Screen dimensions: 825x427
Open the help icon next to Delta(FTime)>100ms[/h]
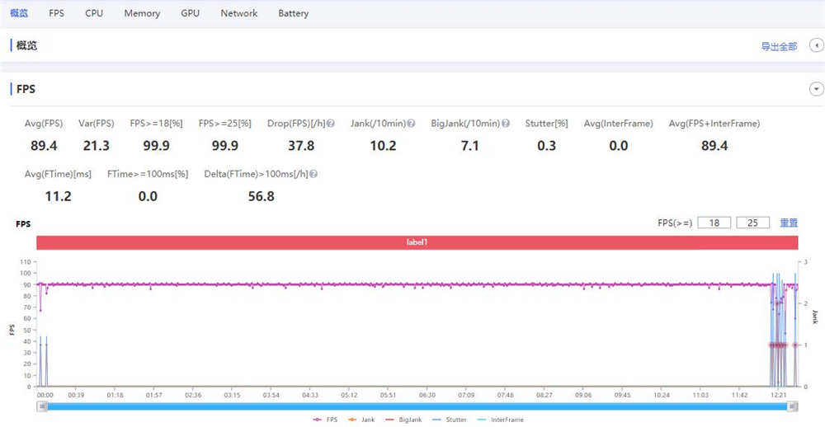[x=313, y=174]
